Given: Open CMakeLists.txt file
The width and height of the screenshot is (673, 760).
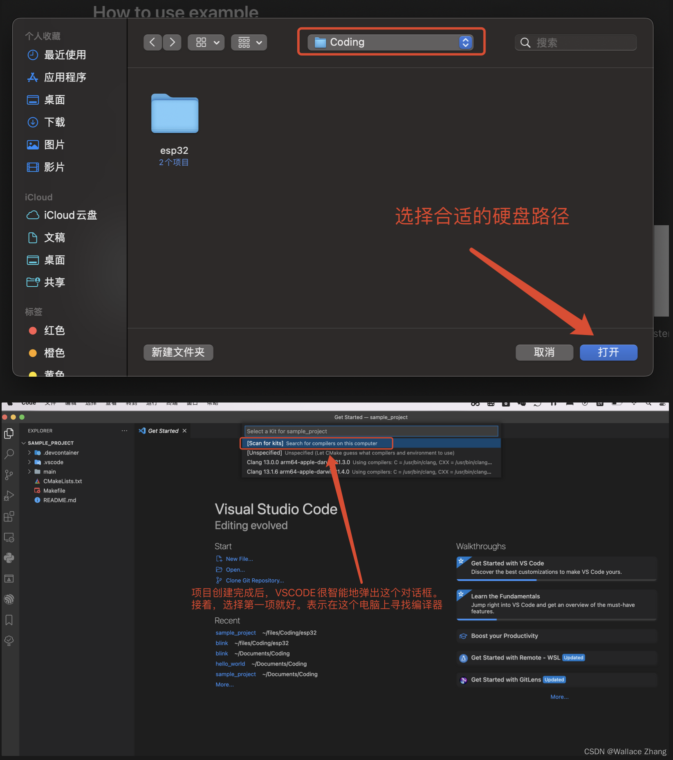Looking at the screenshot, I should (x=63, y=481).
